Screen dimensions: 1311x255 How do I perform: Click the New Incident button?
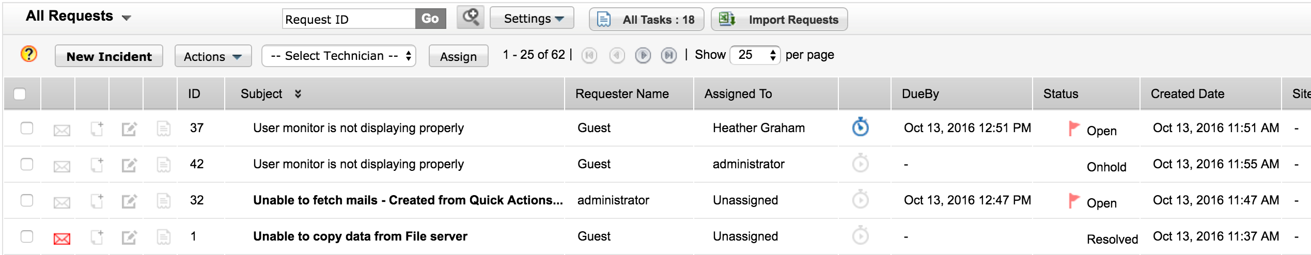[109, 56]
